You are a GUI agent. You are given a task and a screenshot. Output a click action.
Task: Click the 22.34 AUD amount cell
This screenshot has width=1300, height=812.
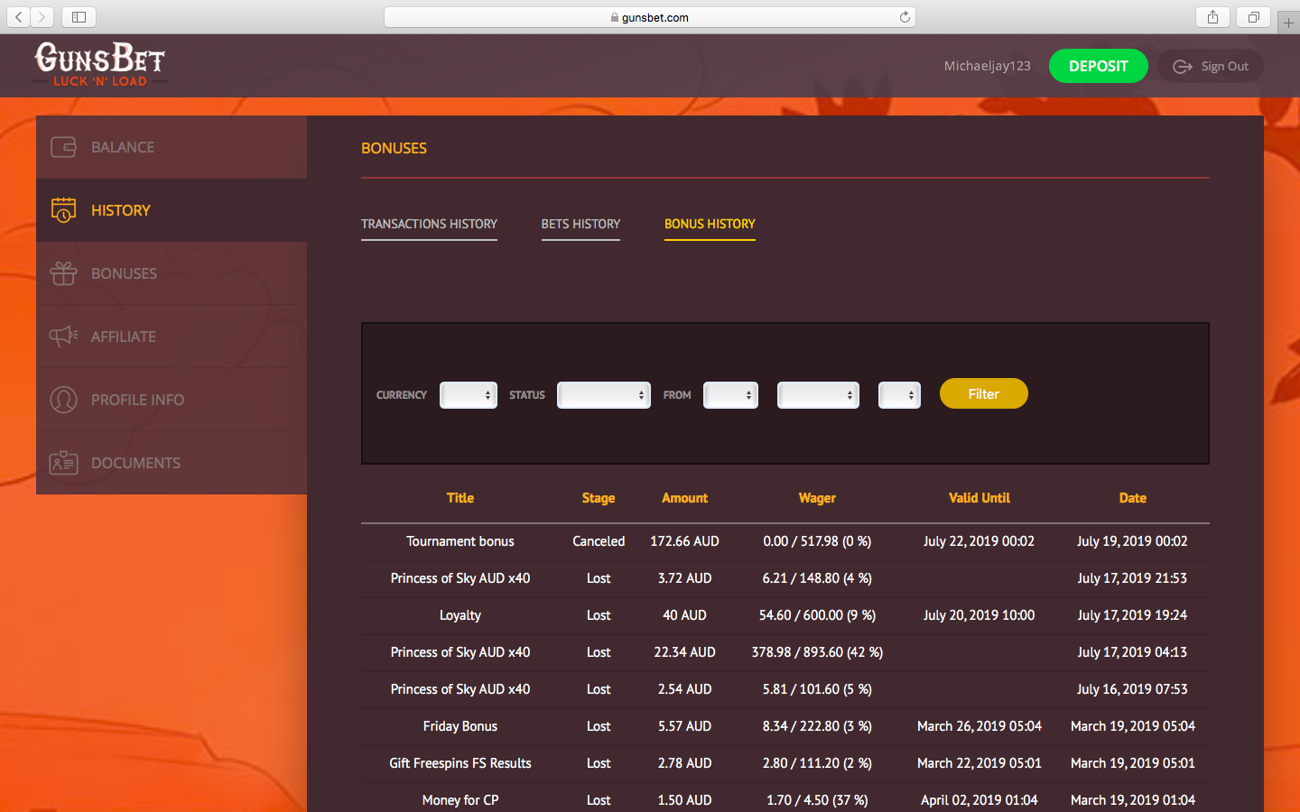pos(685,652)
